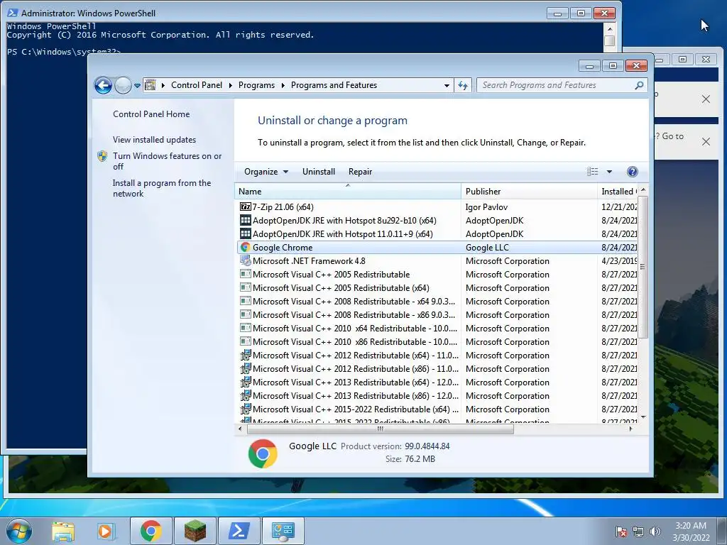Open Turn Windows features on or off
The image size is (727, 545).
[x=168, y=161]
